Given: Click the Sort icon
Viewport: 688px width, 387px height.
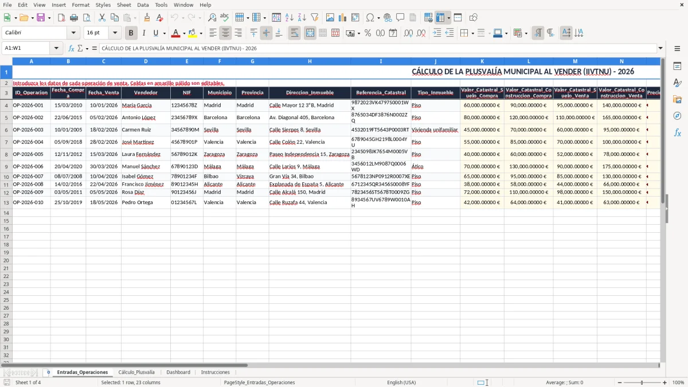Looking at the screenshot, I should pyautogui.click(x=276, y=18).
